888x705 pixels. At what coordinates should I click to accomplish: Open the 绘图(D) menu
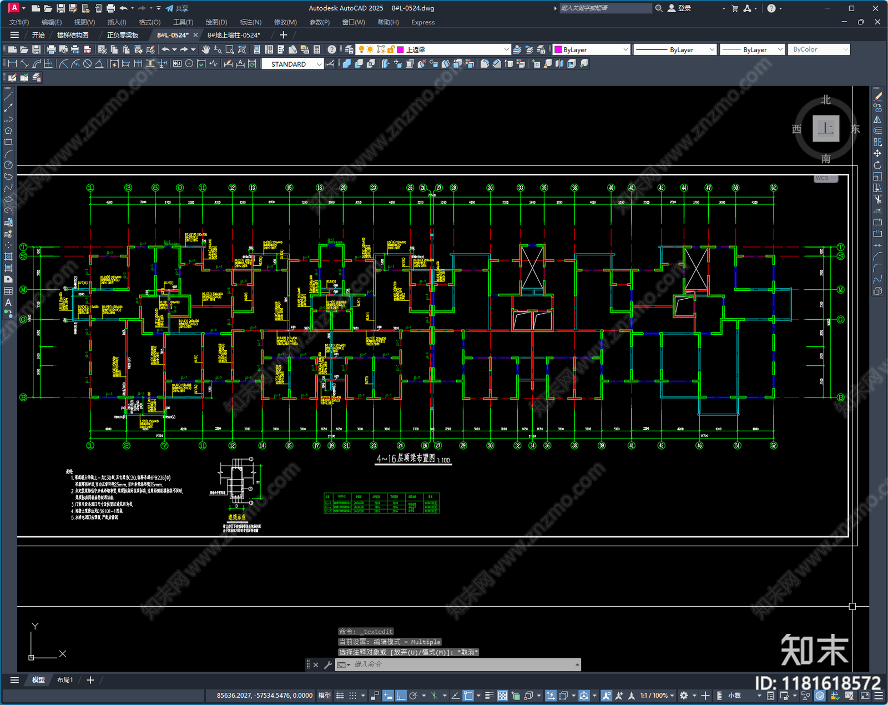click(216, 22)
